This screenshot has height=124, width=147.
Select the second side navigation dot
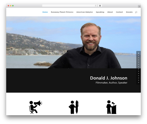tap(138, 55)
